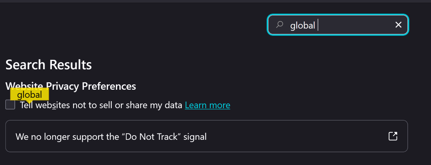Click the word "signal" in the notice

tap(195, 137)
